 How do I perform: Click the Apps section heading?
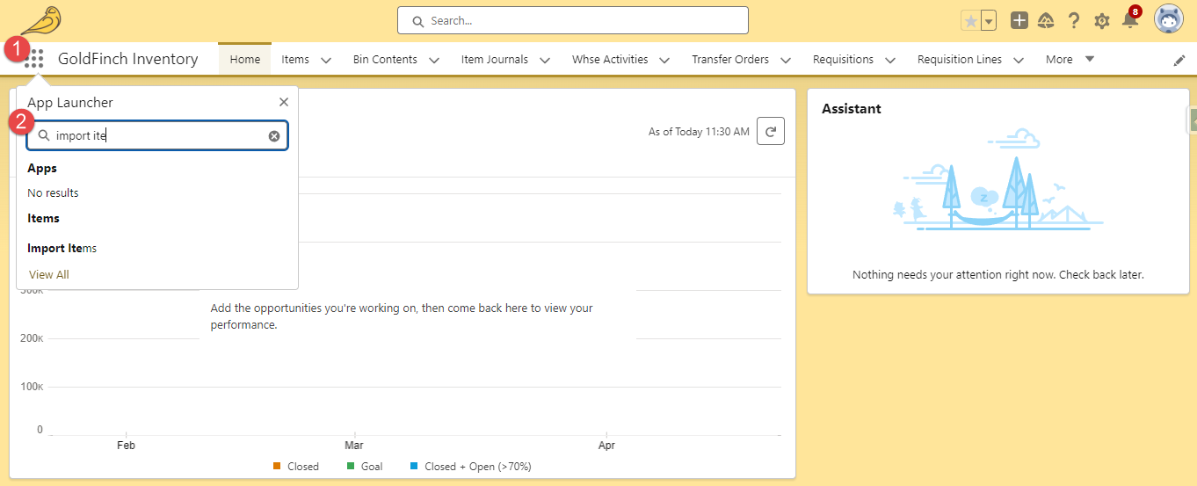click(x=42, y=168)
